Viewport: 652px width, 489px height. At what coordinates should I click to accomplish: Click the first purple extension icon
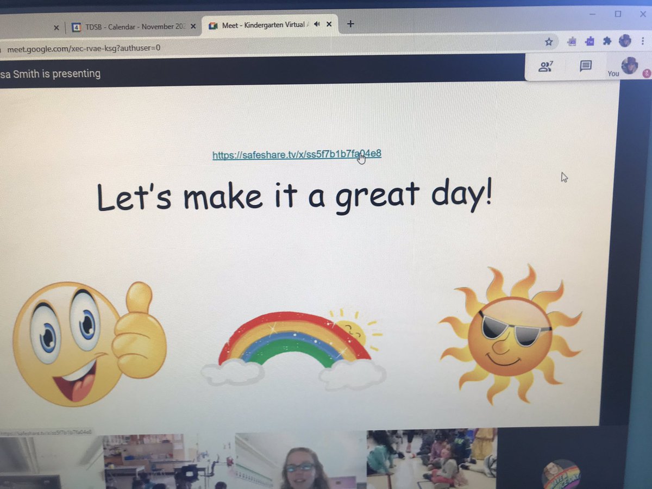[572, 41]
